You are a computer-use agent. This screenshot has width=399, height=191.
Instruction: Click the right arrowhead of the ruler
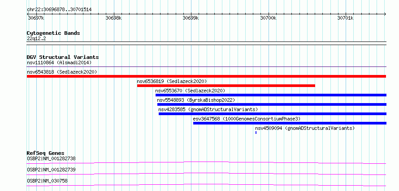(385, 14)
